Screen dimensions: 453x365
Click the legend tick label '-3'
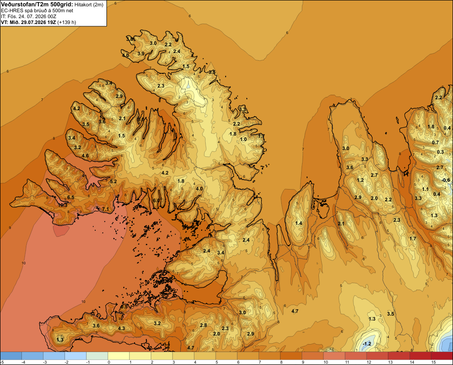(45, 362)
